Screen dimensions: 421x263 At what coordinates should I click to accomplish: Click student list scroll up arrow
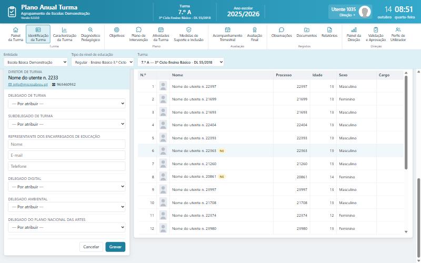[406, 73]
